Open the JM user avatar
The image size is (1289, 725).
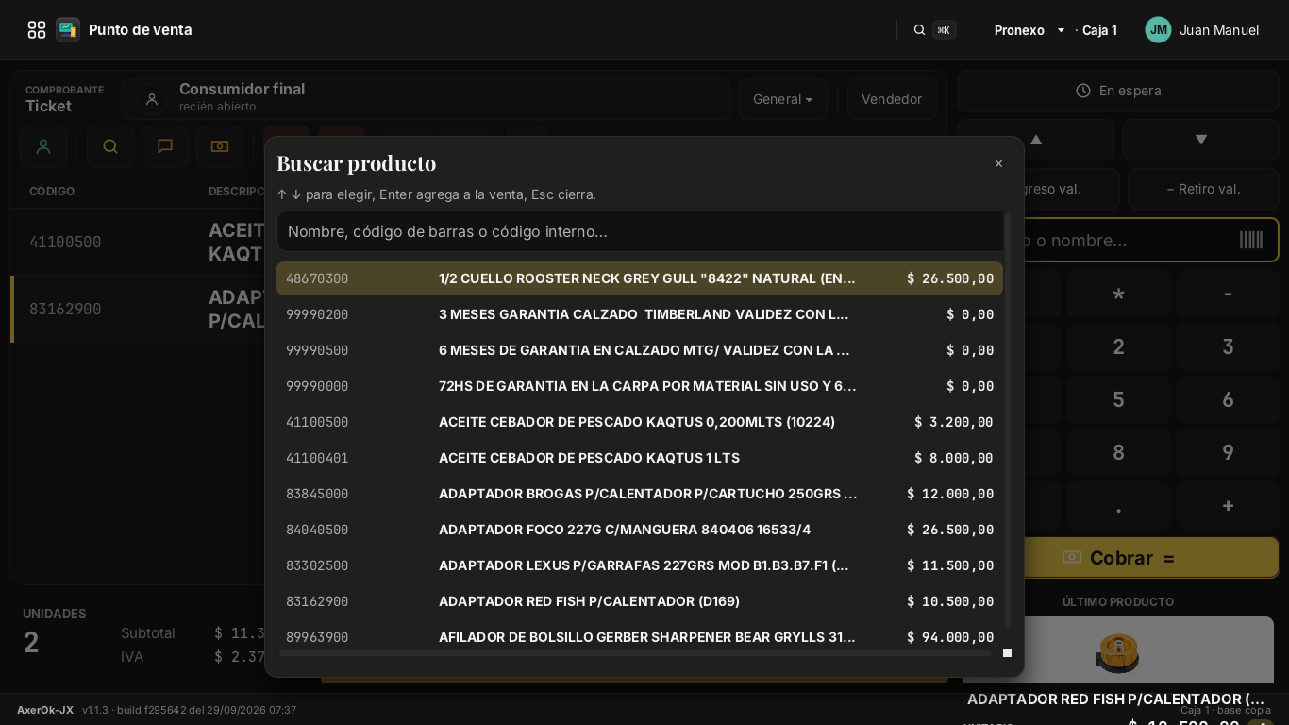[x=1158, y=30]
